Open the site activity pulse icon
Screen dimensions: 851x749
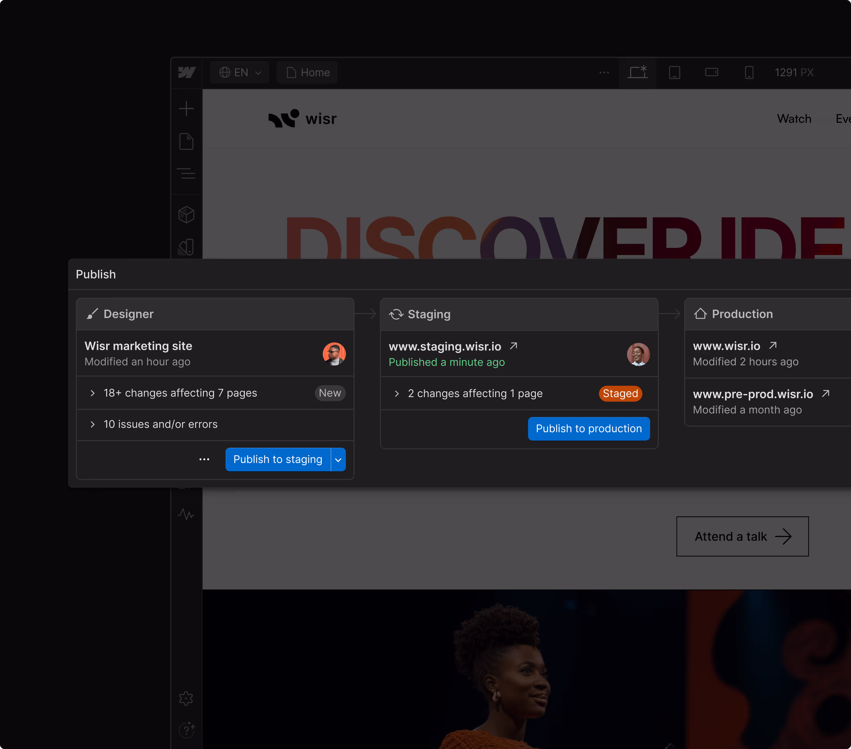coord(186,515)
